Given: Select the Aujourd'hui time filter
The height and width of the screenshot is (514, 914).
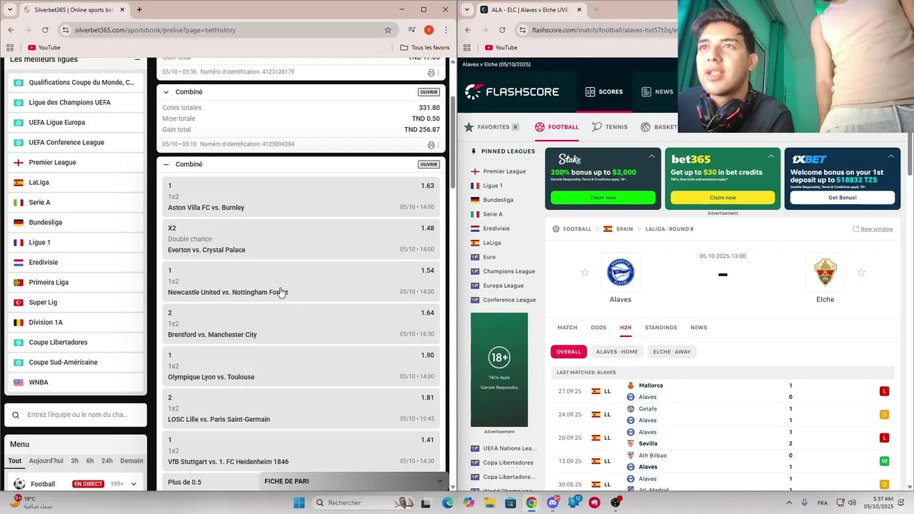Looking at the screenshot, I should [46, 460].
